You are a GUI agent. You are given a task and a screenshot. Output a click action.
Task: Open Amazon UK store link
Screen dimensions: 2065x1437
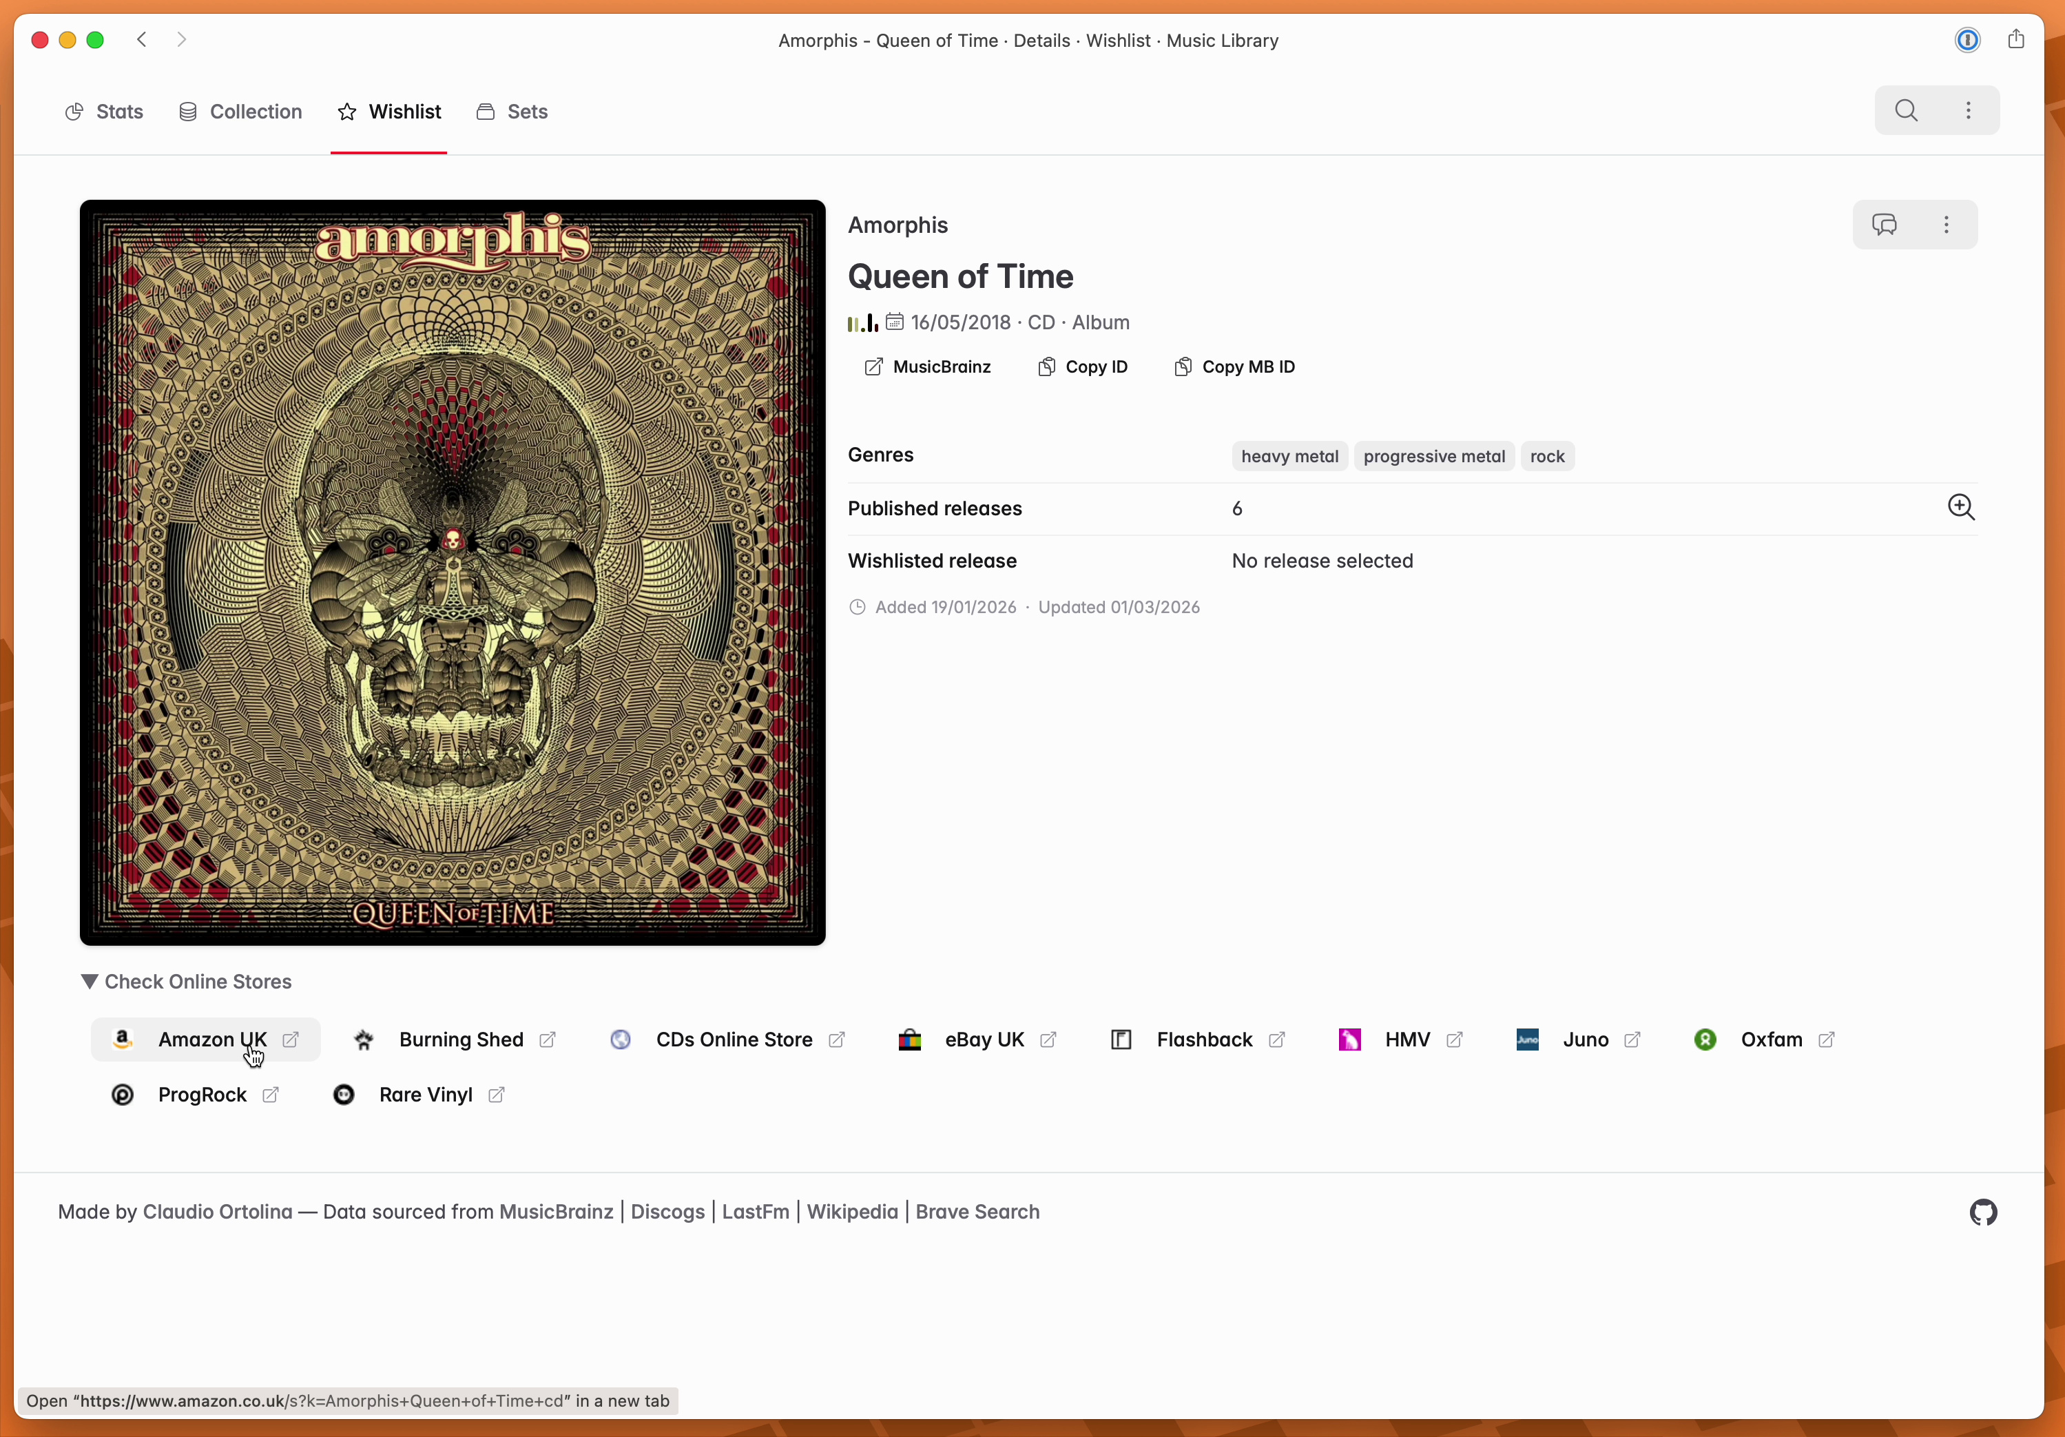(206, 1040)
